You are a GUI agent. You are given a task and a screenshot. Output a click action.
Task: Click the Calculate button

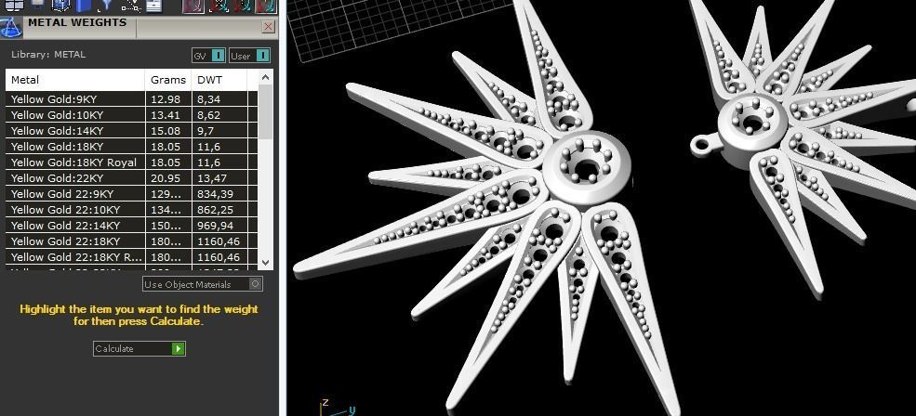click(139, 349)
